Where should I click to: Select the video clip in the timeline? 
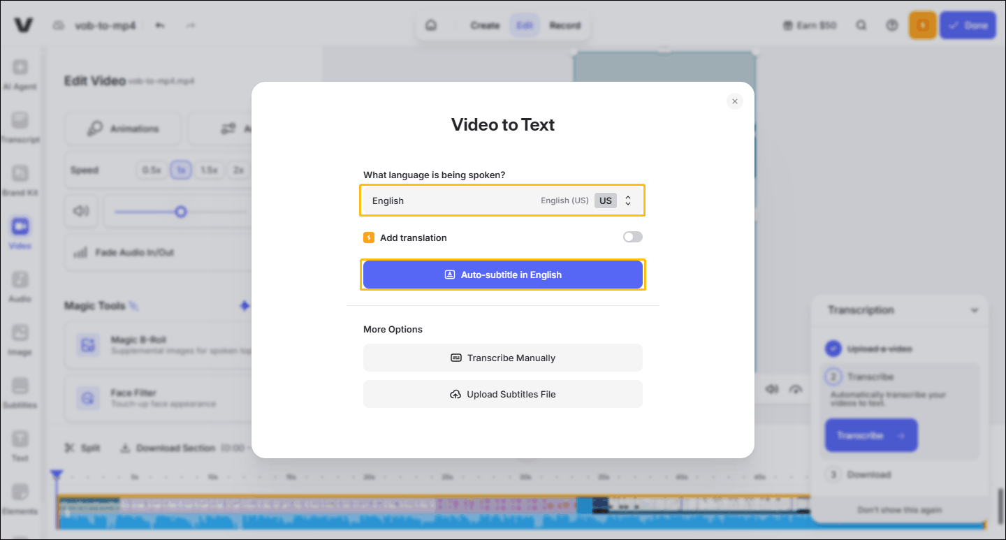pos(520,512)
